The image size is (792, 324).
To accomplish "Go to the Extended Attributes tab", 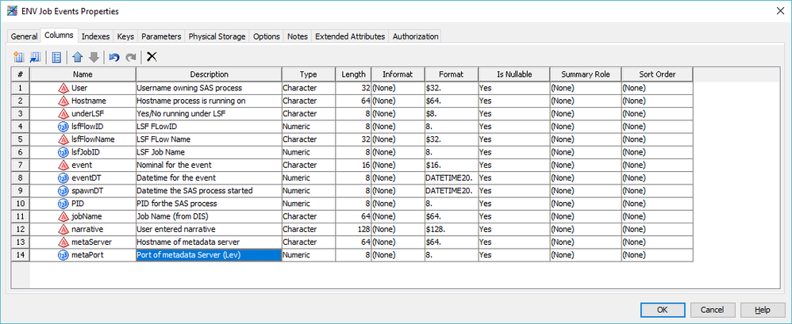I will (350, 36).
